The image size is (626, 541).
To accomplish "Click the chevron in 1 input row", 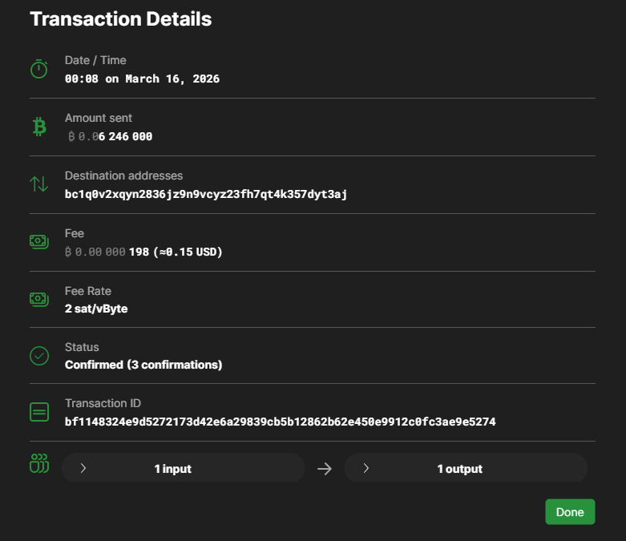I will [83, 468].
